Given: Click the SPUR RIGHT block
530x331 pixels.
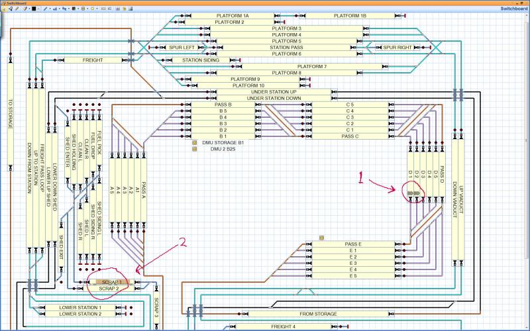Looking at the screenshot, I should [x=397, y=48].
